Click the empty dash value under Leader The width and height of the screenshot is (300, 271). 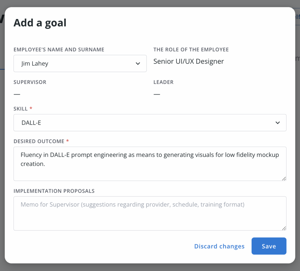coord(157,94)
